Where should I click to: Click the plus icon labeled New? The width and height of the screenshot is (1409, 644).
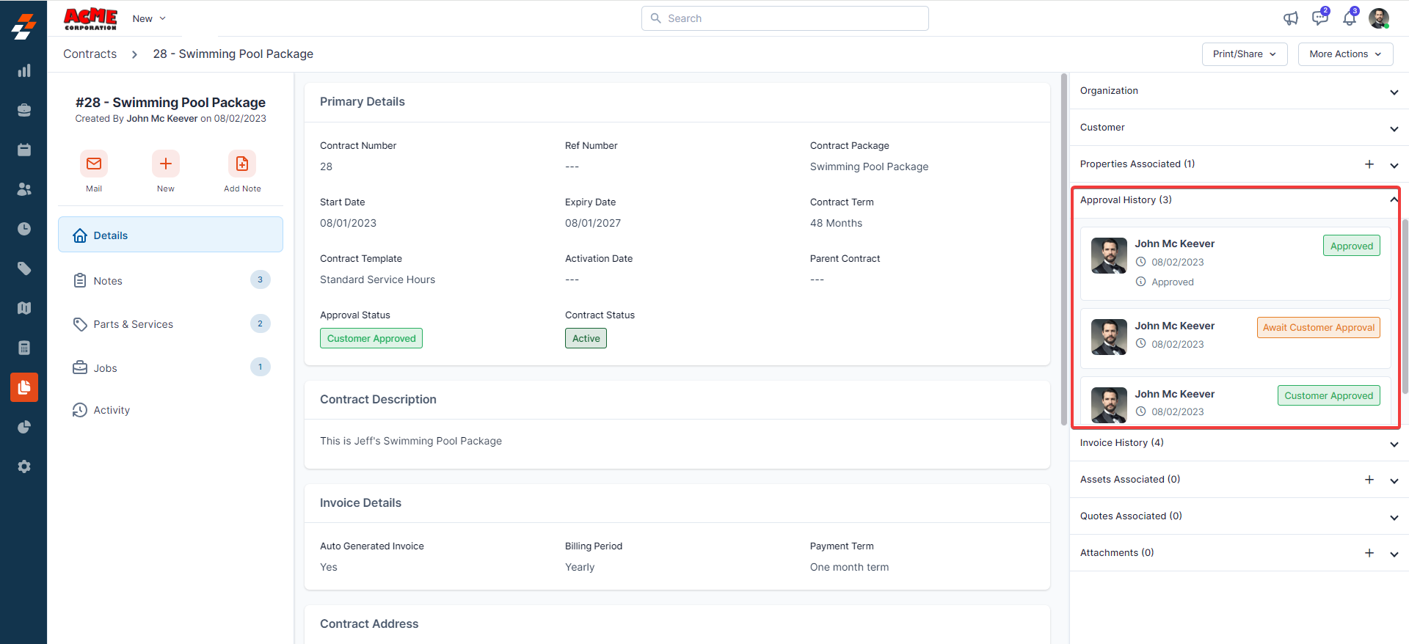[166, 164]
